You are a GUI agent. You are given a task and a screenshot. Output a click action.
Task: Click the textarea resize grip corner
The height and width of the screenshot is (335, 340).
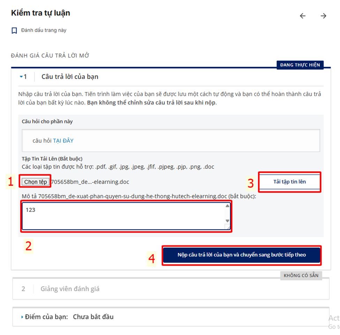(227, 227)
